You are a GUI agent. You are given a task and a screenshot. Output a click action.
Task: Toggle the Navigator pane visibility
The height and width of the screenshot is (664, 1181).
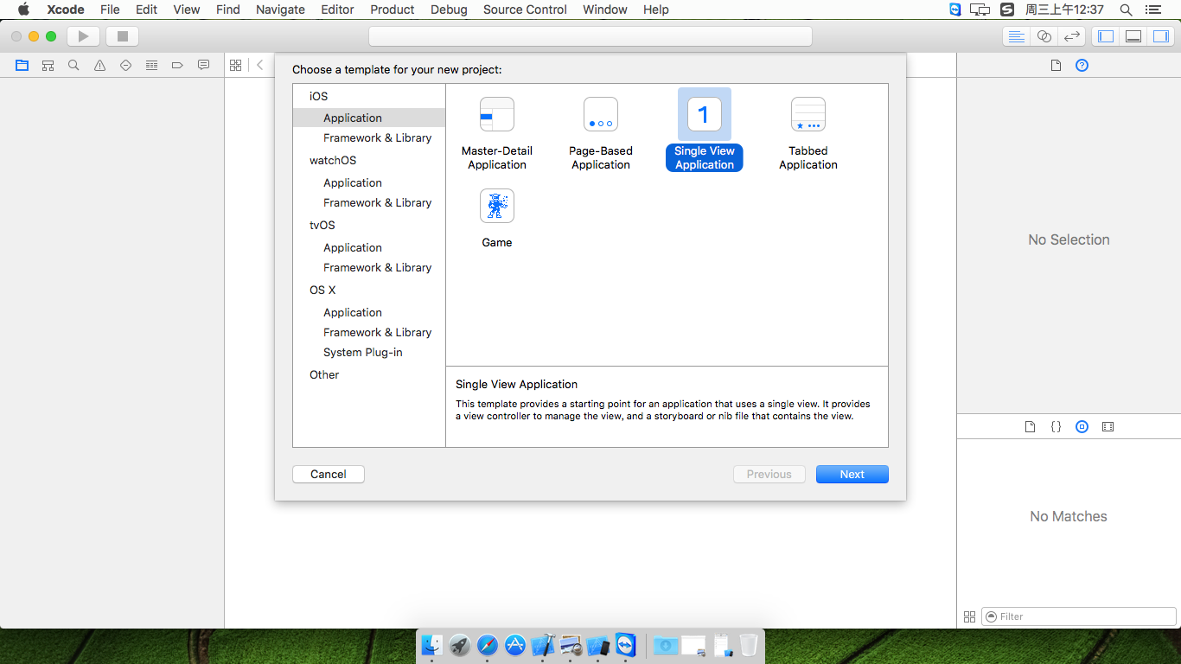pyautogui.click(x=1105, y=36)
